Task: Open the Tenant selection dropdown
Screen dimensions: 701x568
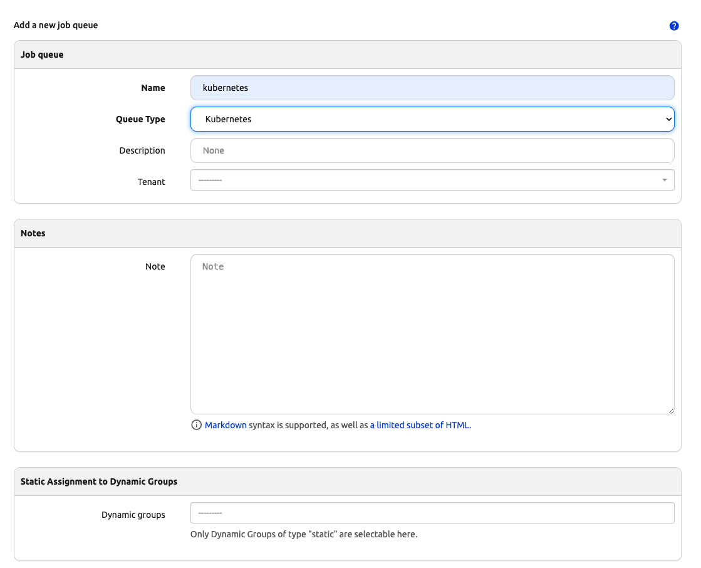Action: [432, 181]
